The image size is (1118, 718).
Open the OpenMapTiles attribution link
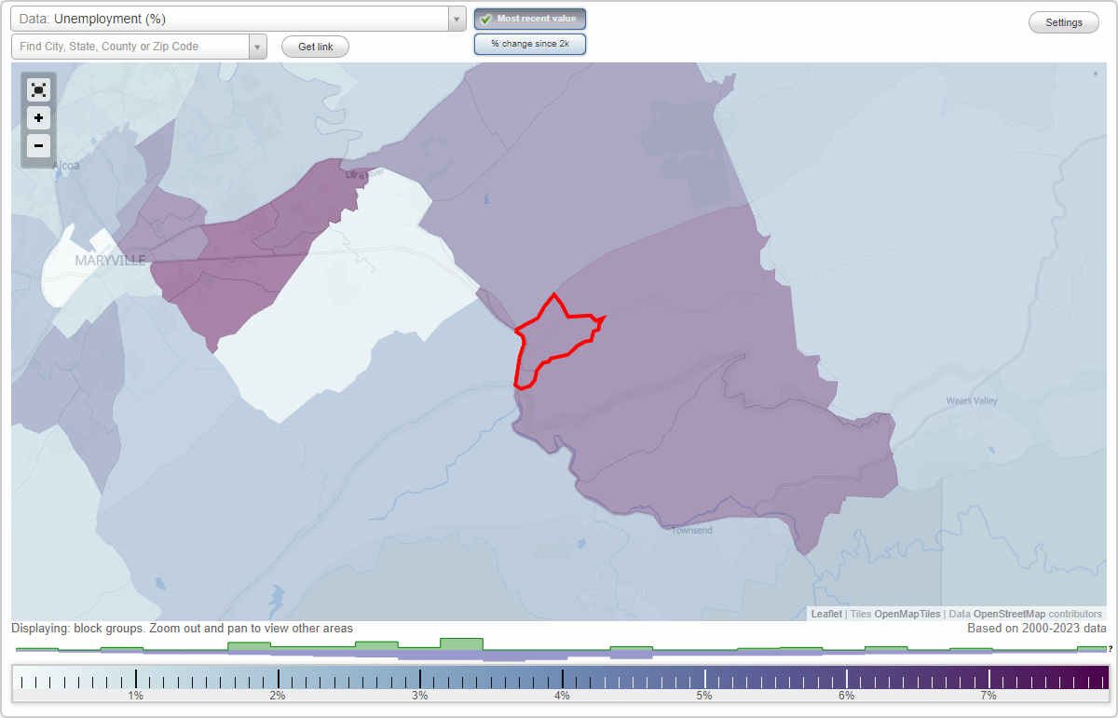coord(907,614)
